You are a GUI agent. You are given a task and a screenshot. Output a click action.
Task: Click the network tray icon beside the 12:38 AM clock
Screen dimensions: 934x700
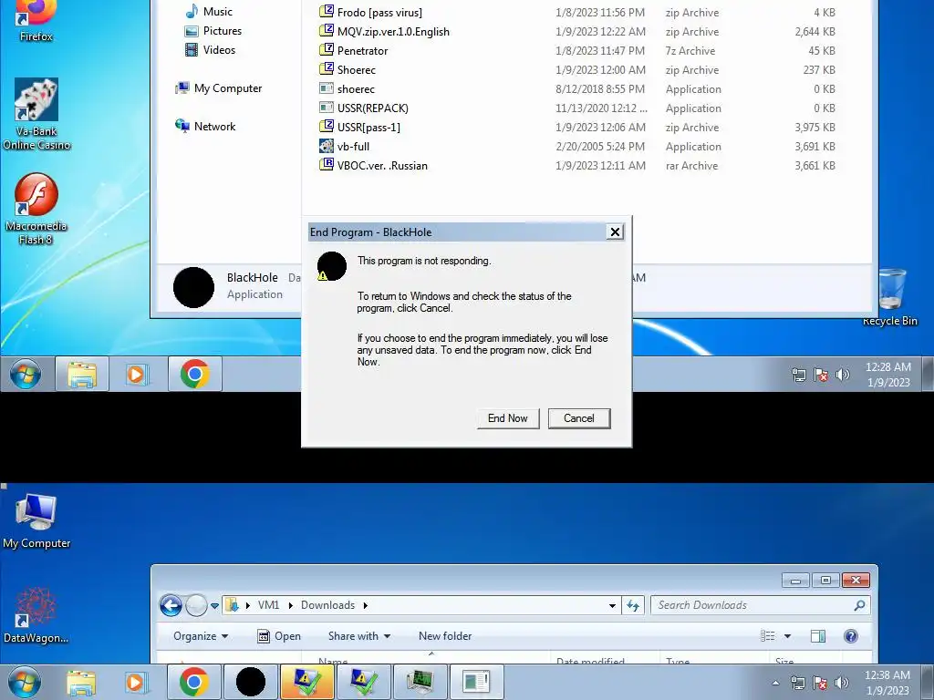797,683
